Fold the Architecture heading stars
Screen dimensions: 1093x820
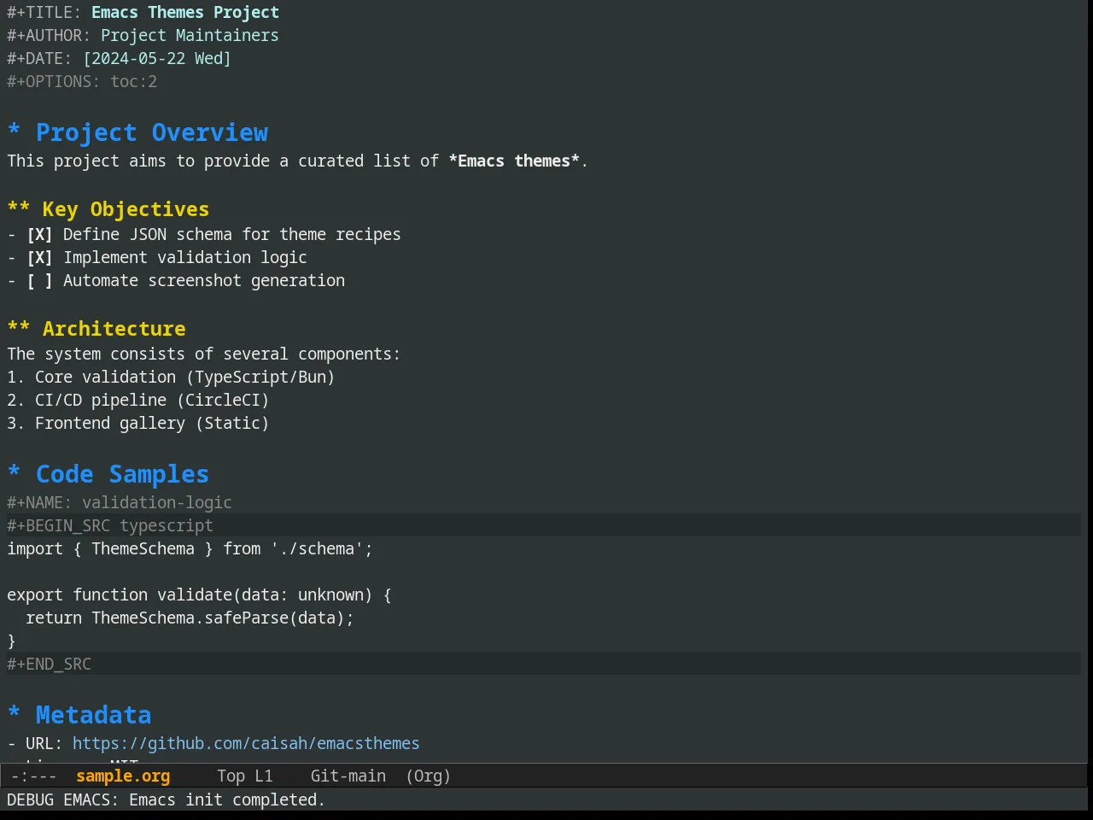click(19, 328)
